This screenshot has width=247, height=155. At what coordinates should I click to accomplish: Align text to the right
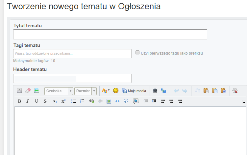pyautogui.click(x=180, y=101)
